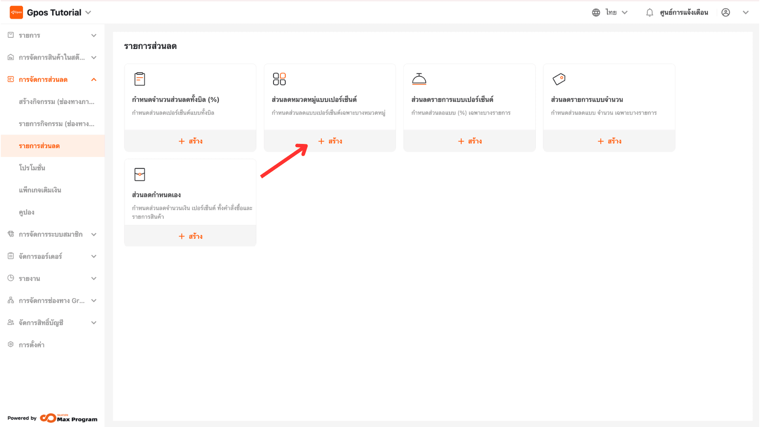Click the clipboard icon on the whole-bill discount card
The image size is (760, 427).
point(140,79)
